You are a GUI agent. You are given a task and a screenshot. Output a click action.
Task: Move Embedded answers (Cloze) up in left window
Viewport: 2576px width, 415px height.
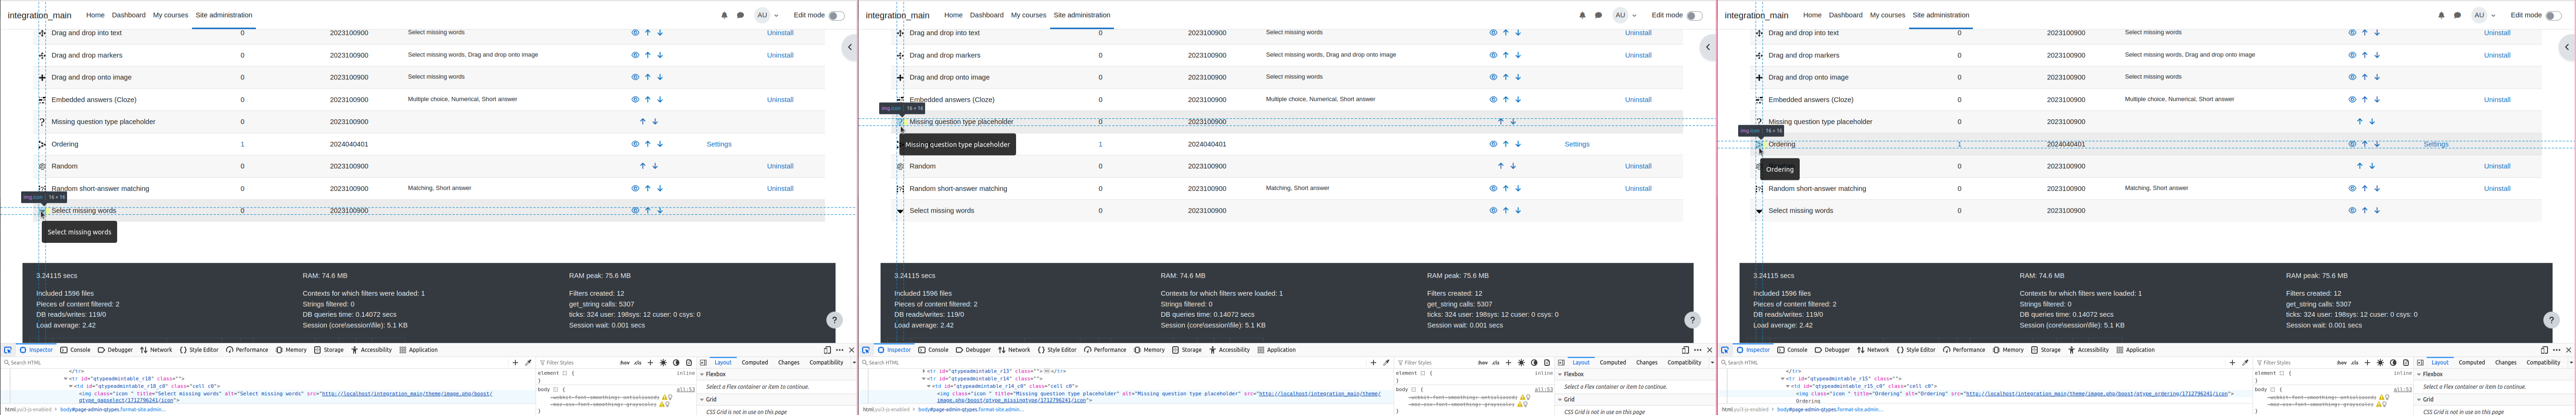click(647, 99)
